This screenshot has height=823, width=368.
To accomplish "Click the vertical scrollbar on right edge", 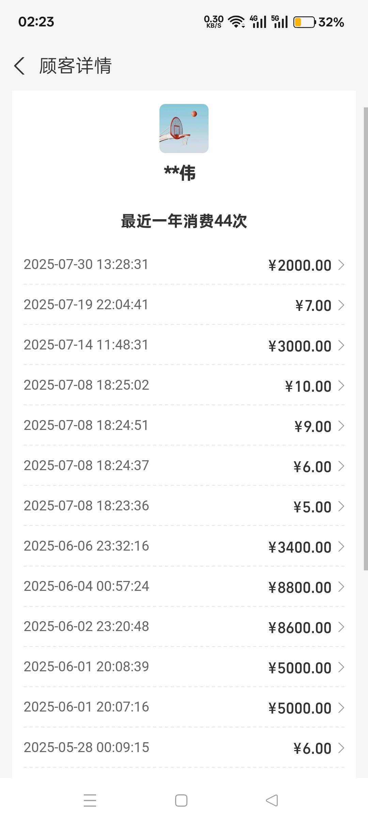I will coord(366,338).
